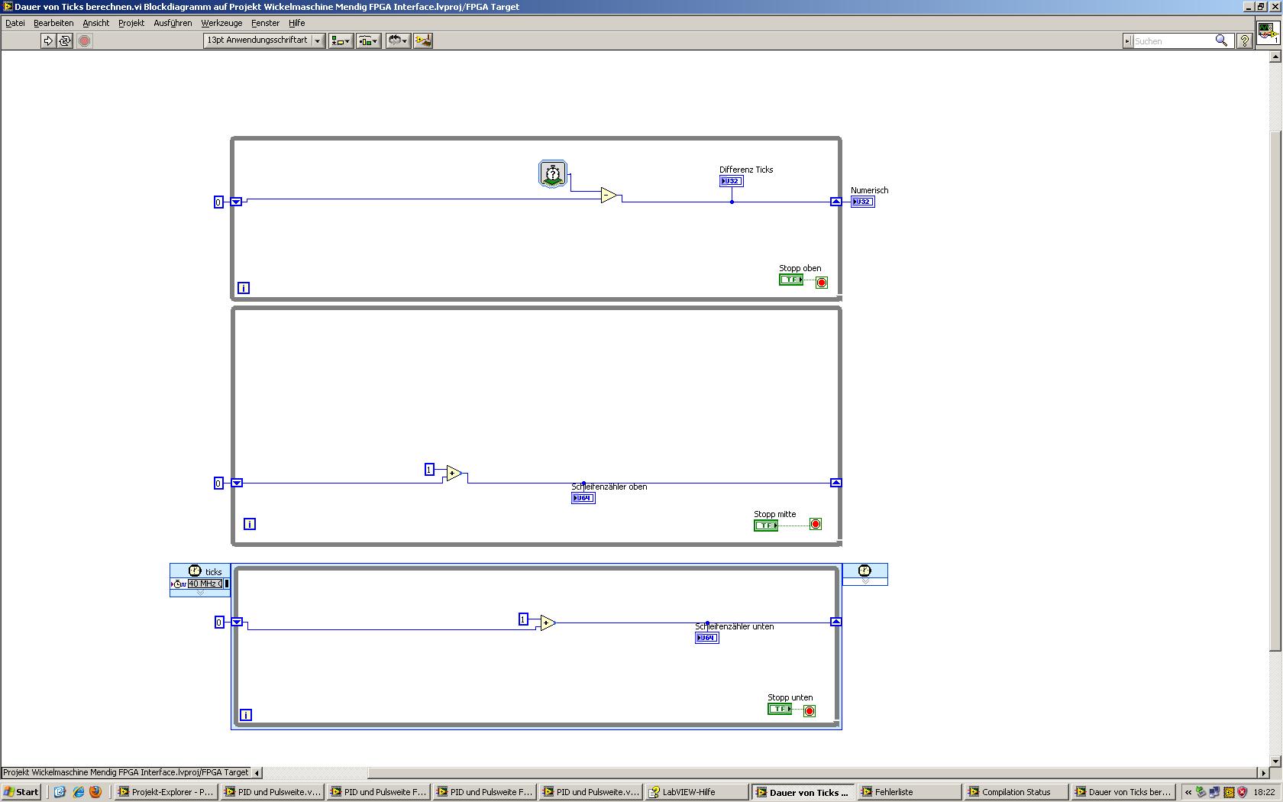Select the iteration terminal of the timed loop
The image size is (1283, 802).
246,715
